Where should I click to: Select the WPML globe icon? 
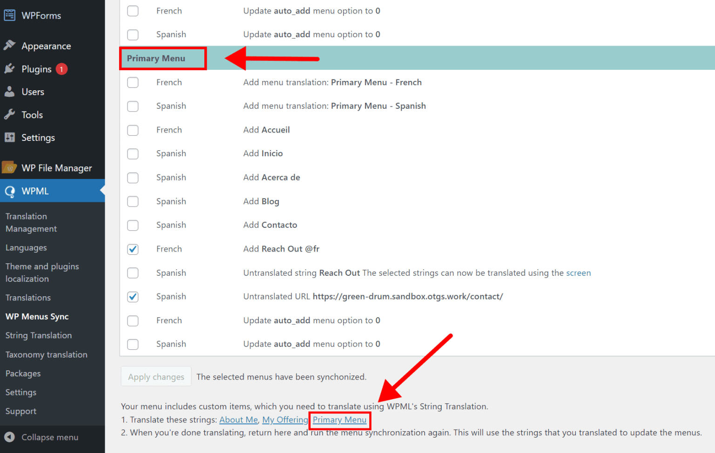pyautogui.click(x=10, y=191)
